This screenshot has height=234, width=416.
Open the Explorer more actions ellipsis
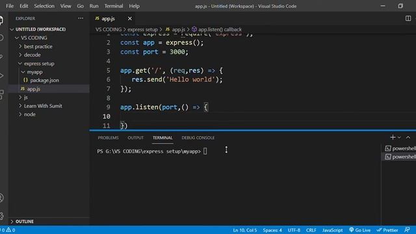pos(81,18)
